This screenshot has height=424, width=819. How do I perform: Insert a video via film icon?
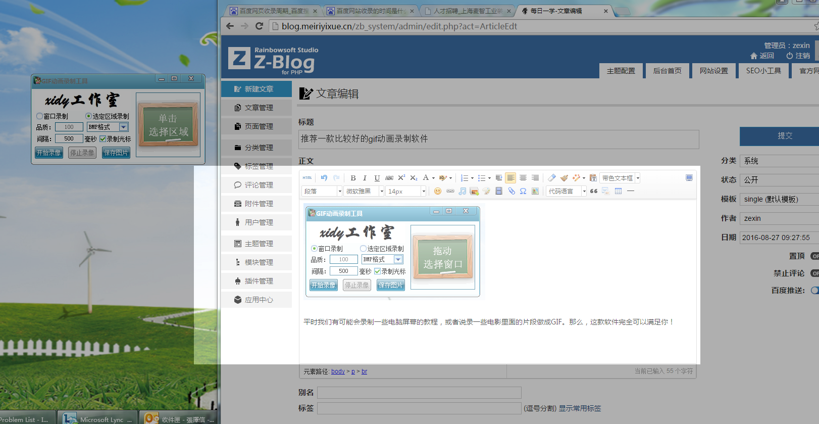(499, 191)
